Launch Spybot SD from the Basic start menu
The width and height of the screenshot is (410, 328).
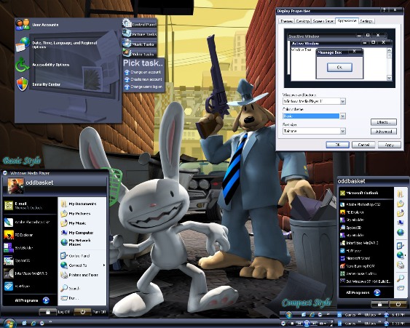pos(29,260)
